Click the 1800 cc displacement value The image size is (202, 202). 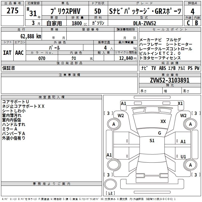click(79, 23)
